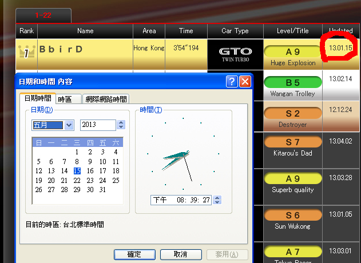Click the help question mark button
Viewport: 361px width, 263px height.
[x=232, y=82]
